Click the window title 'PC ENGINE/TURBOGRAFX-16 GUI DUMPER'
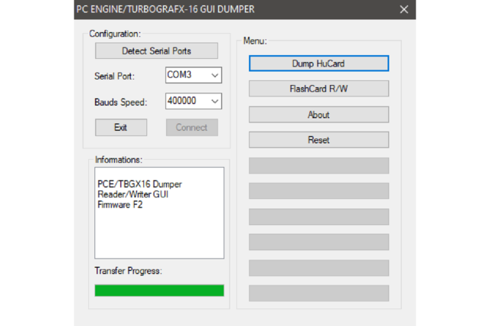490x326 pixels. click(165, 9)
